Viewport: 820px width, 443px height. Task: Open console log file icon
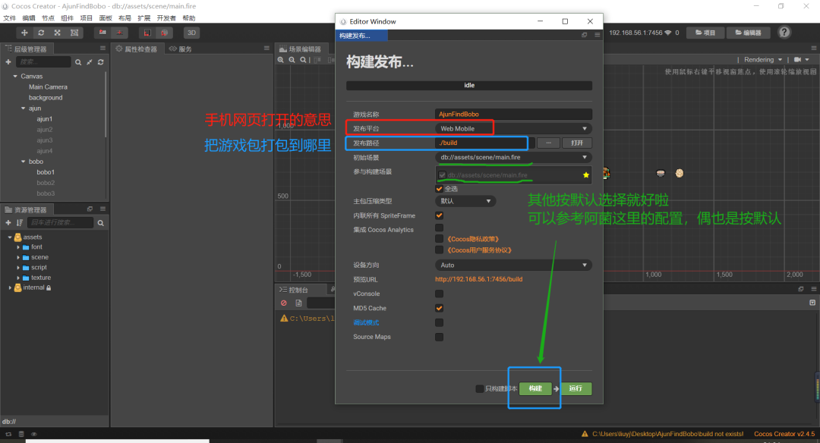(298, 303)
